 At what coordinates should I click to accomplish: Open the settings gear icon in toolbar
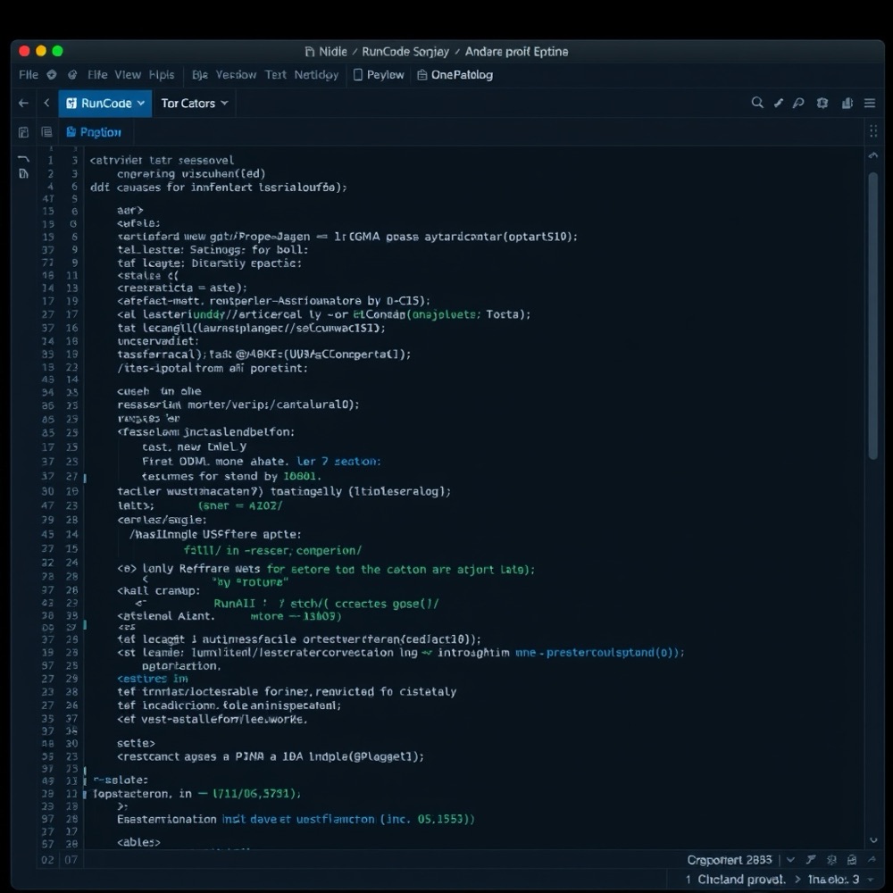pyautogui.click(x=822, y=103)
